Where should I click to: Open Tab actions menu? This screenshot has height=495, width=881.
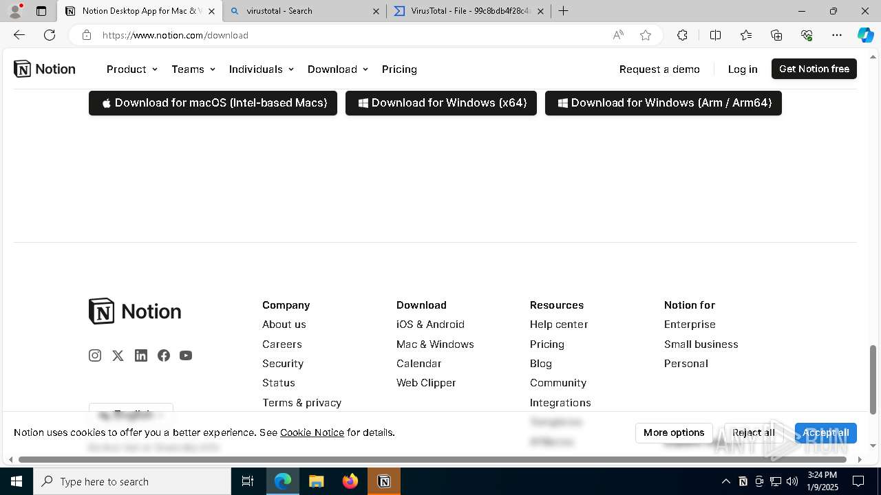tap(41, 11)
